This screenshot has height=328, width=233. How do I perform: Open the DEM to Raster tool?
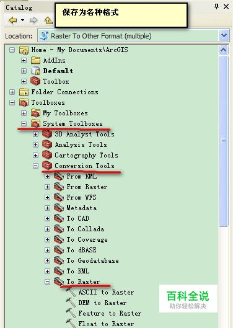click(102, 303)
